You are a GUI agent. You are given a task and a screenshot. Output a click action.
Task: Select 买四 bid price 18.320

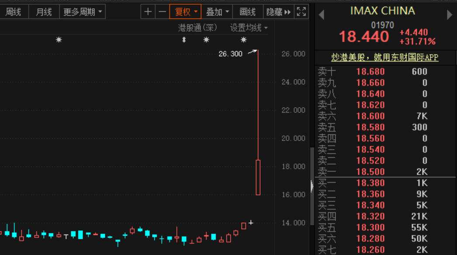coord(370,216)
